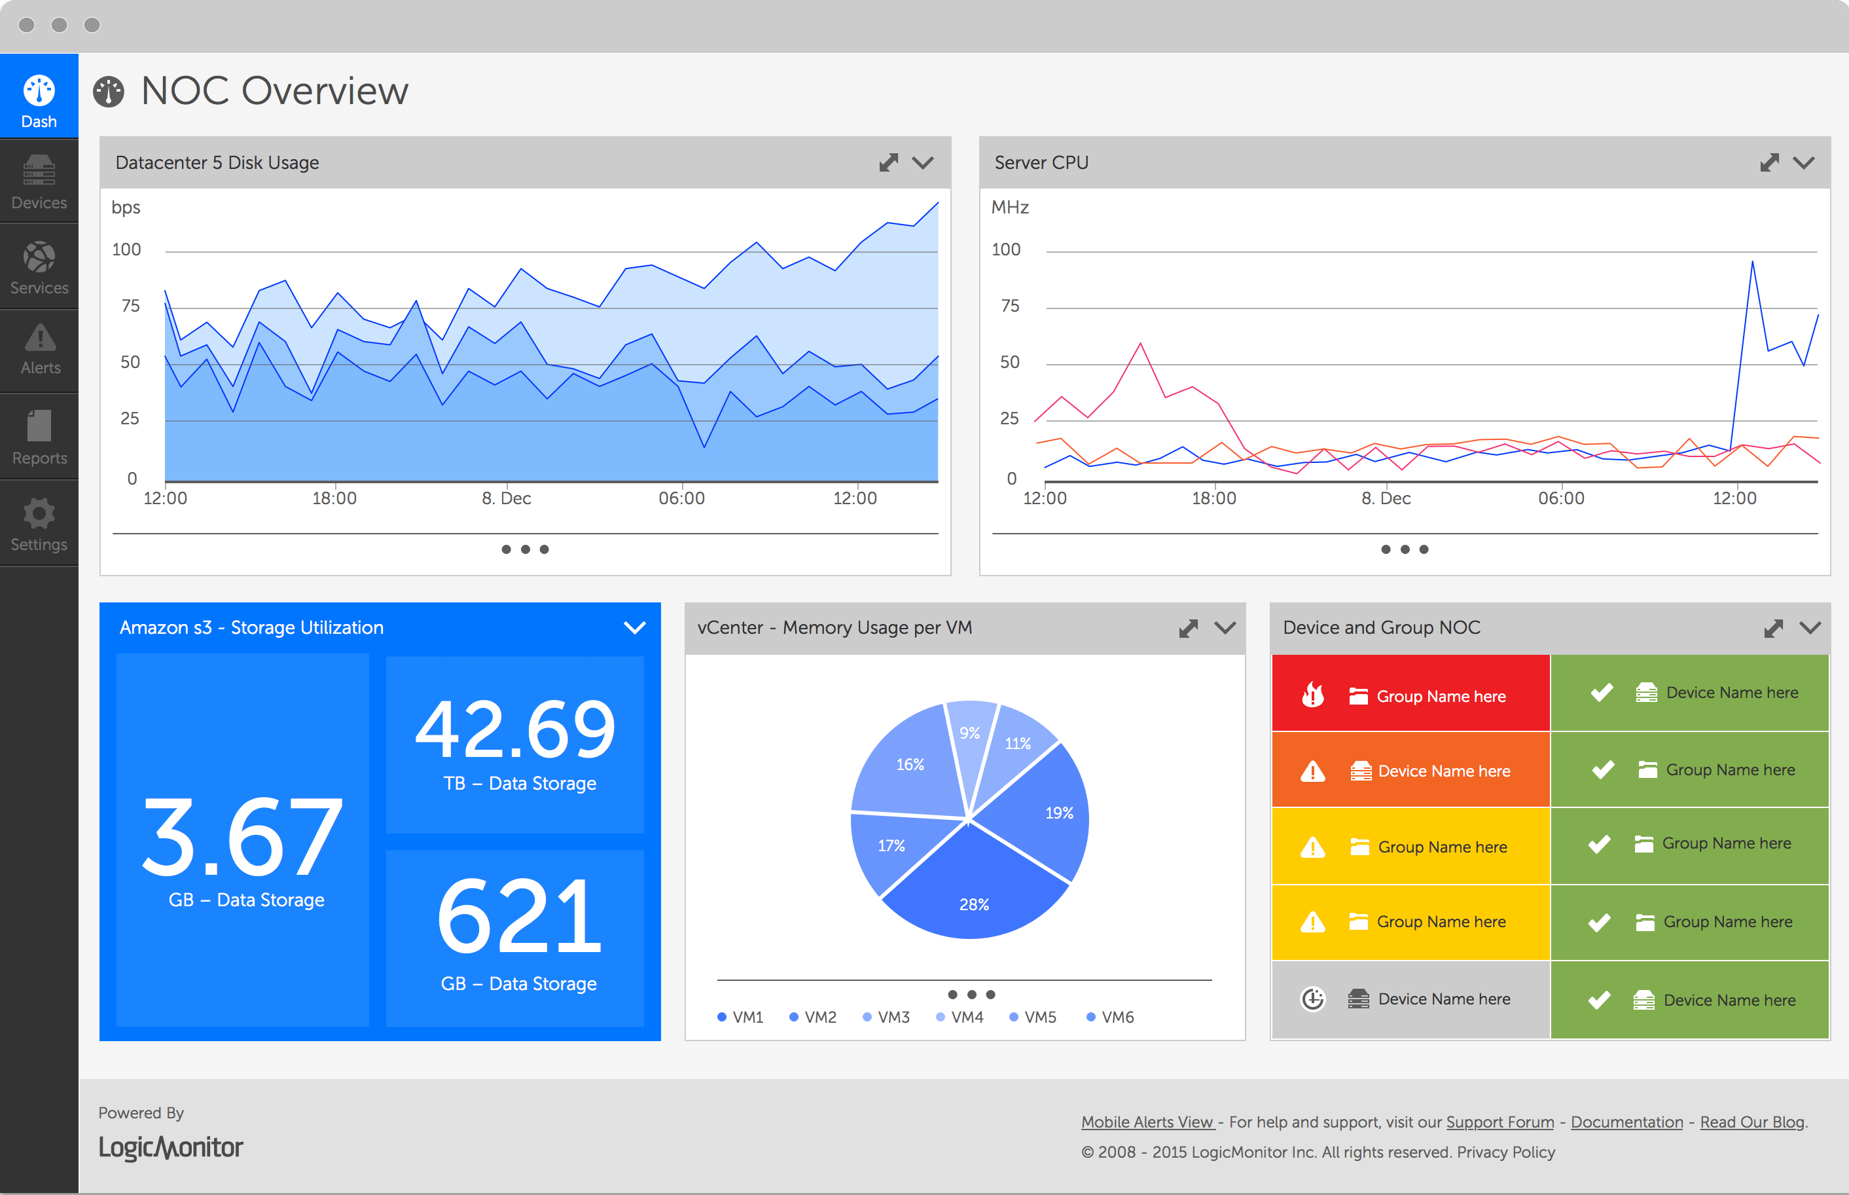The height and width of the screenshot is (1195, 1849).
Task: Expand the Amazon s3 Storage Utilization options chevron
Action: (634, 627)
